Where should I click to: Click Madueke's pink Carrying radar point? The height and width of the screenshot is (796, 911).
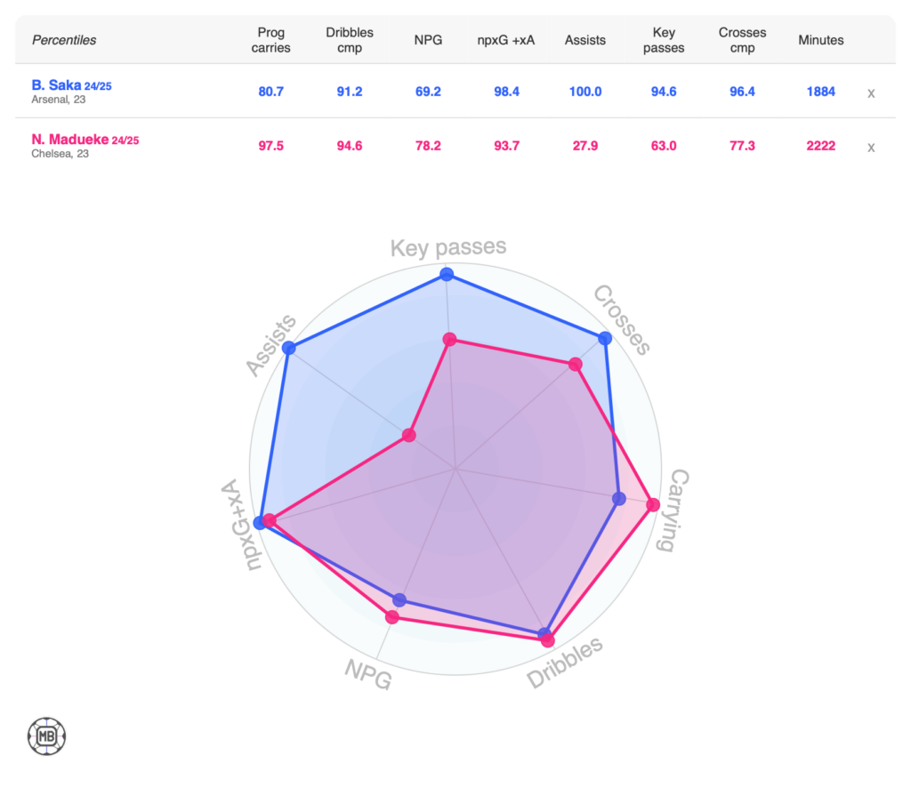(653, 505)
